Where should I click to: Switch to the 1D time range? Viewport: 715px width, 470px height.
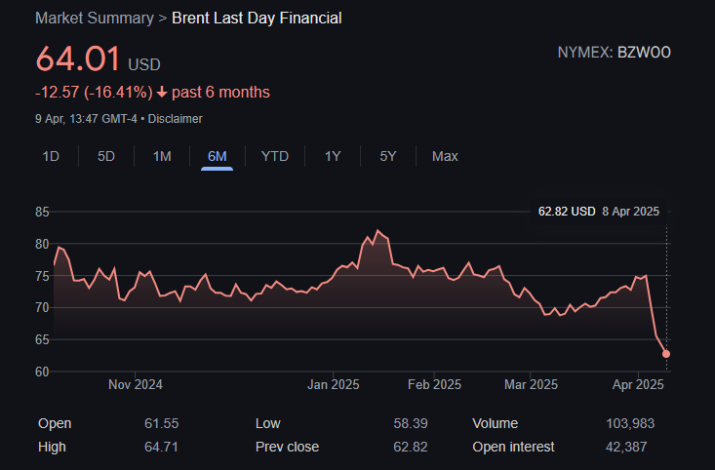[51, 156]
